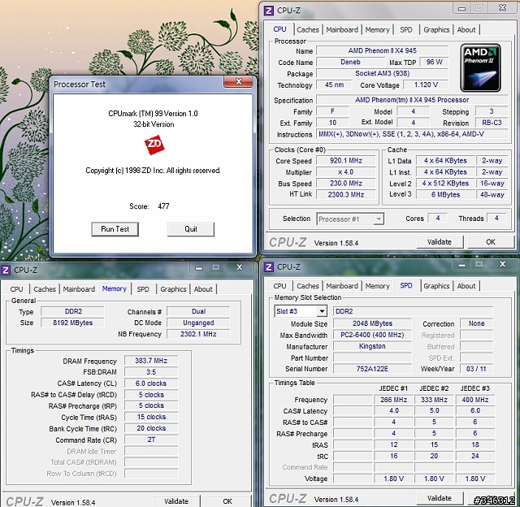Click the Max Bandwidth value PC2-6400 (400 MHz)
Screen dimensions: 520x507
(372, 335)
